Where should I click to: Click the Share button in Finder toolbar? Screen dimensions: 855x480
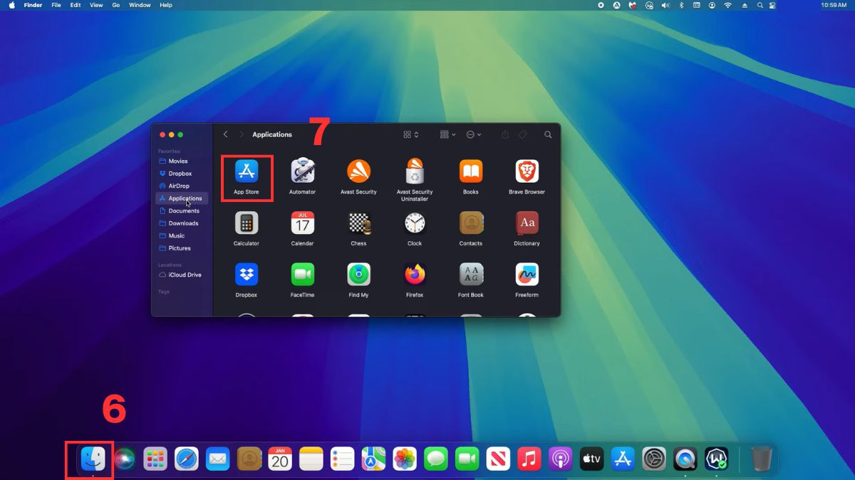(505, 134)
